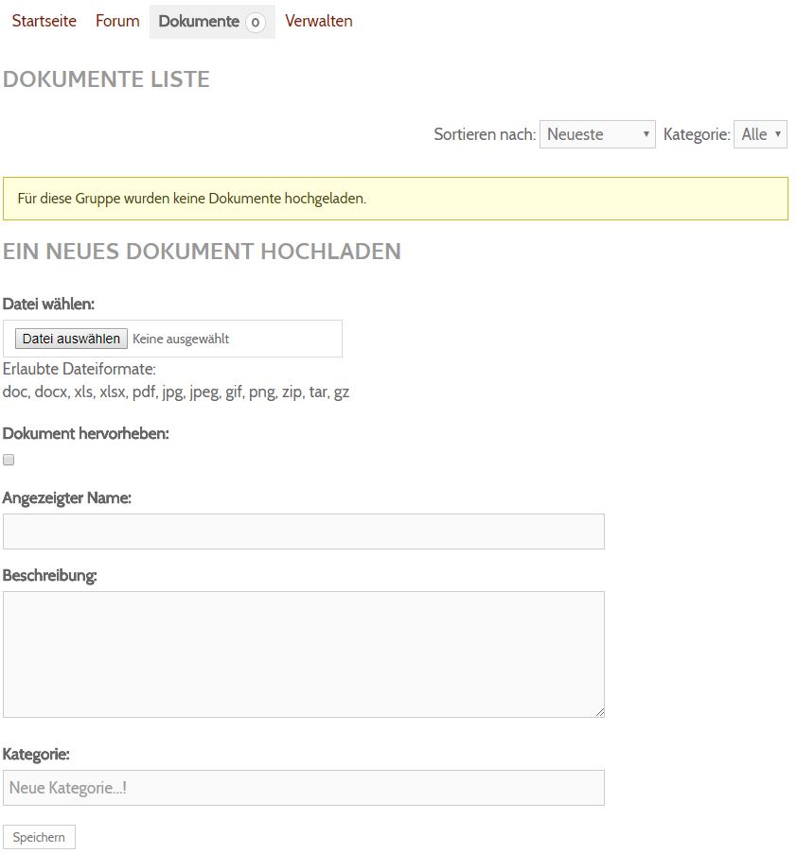Open the Kategorie filter dropdown showing Alle
This screenshot has width=797, height=854.
[760, 134]
